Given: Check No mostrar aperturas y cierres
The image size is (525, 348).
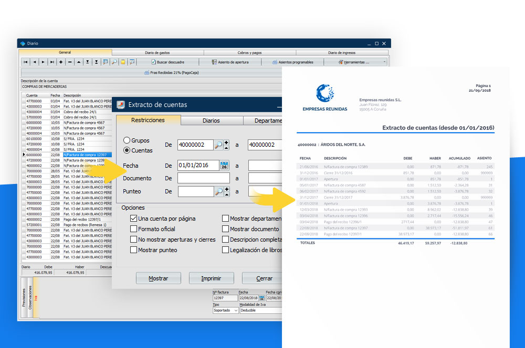Looking at the screenshot, I should pyautogui.click(x=134, y=240).
